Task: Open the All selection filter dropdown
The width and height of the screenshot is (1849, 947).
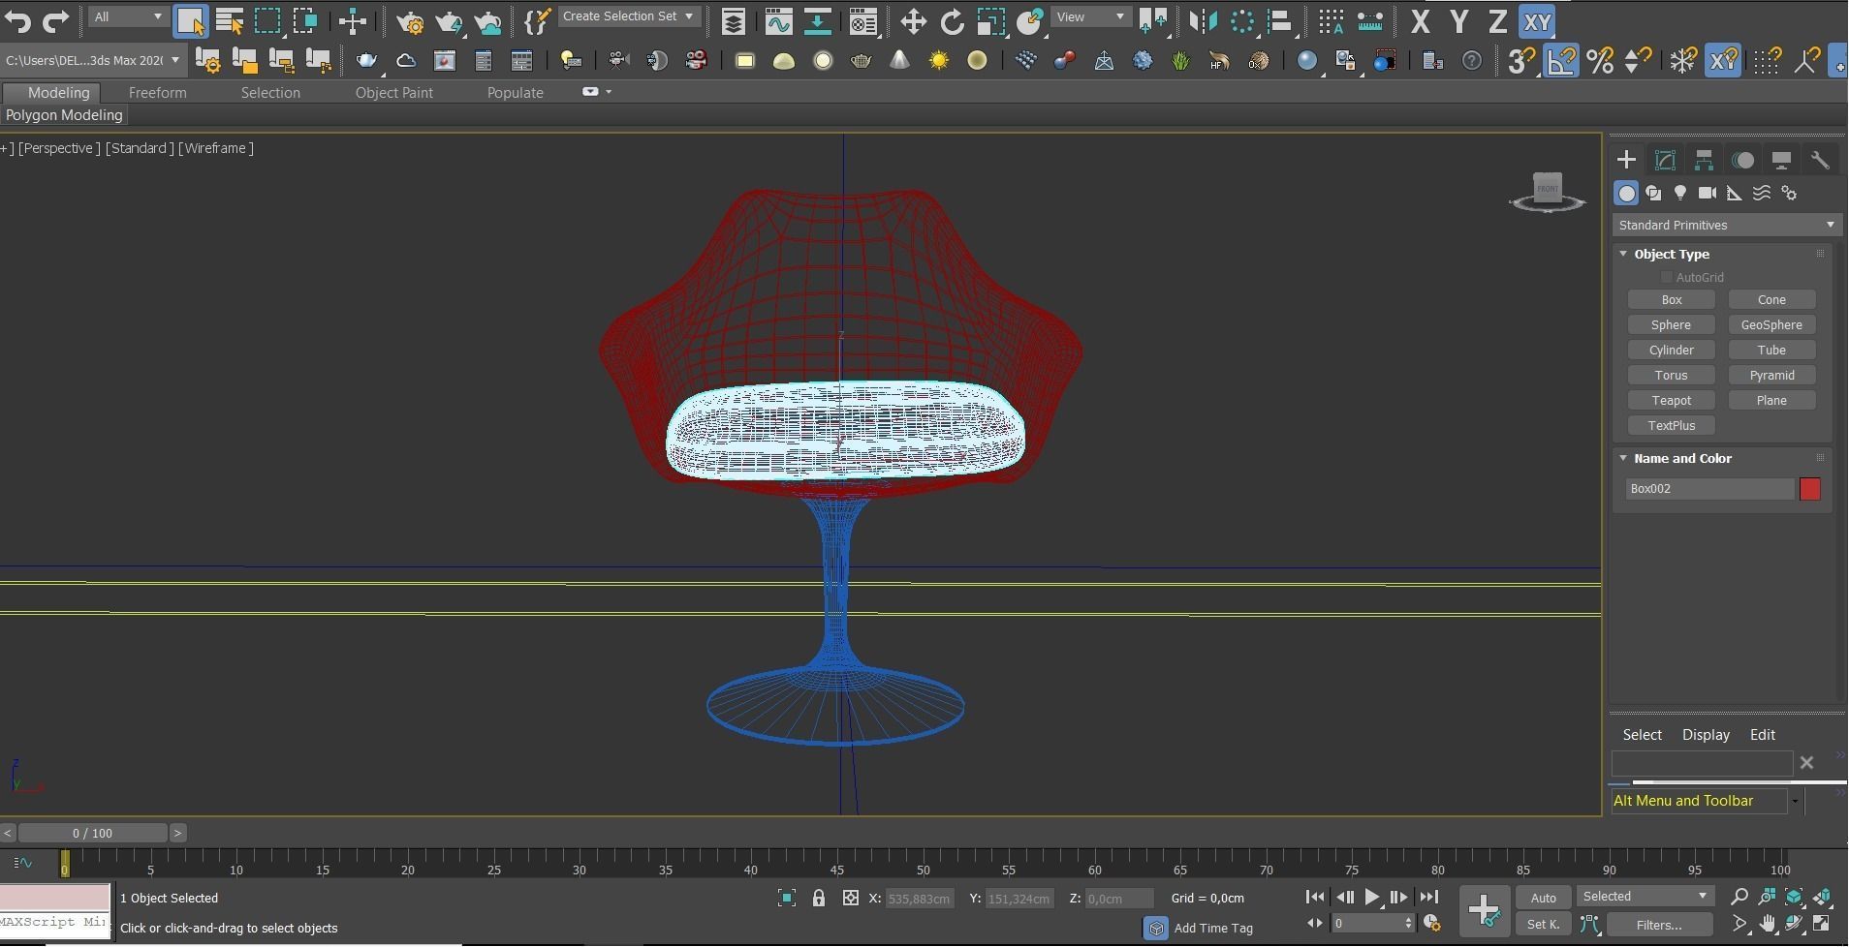Action: pos(128,16)
